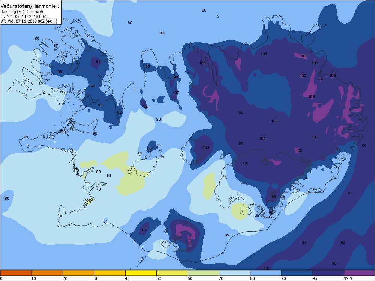Click the 10–20 orange legend swatch
This screenshot has height=281, width=375.
point(47,273)
